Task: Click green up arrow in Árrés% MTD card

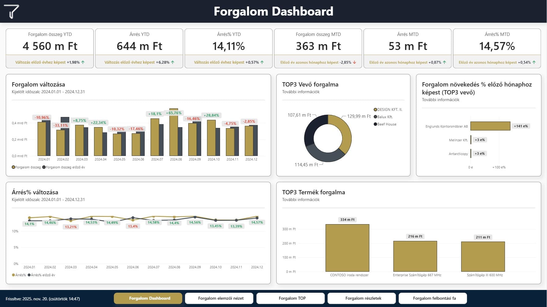Action: pyautogui.click(x=534, y=62)
